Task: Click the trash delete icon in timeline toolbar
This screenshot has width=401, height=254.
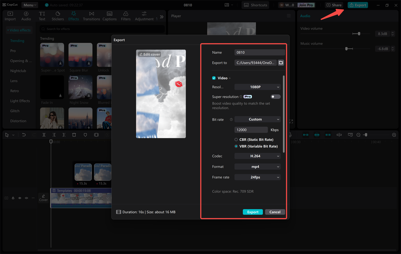Action: (x=74, y=135)
